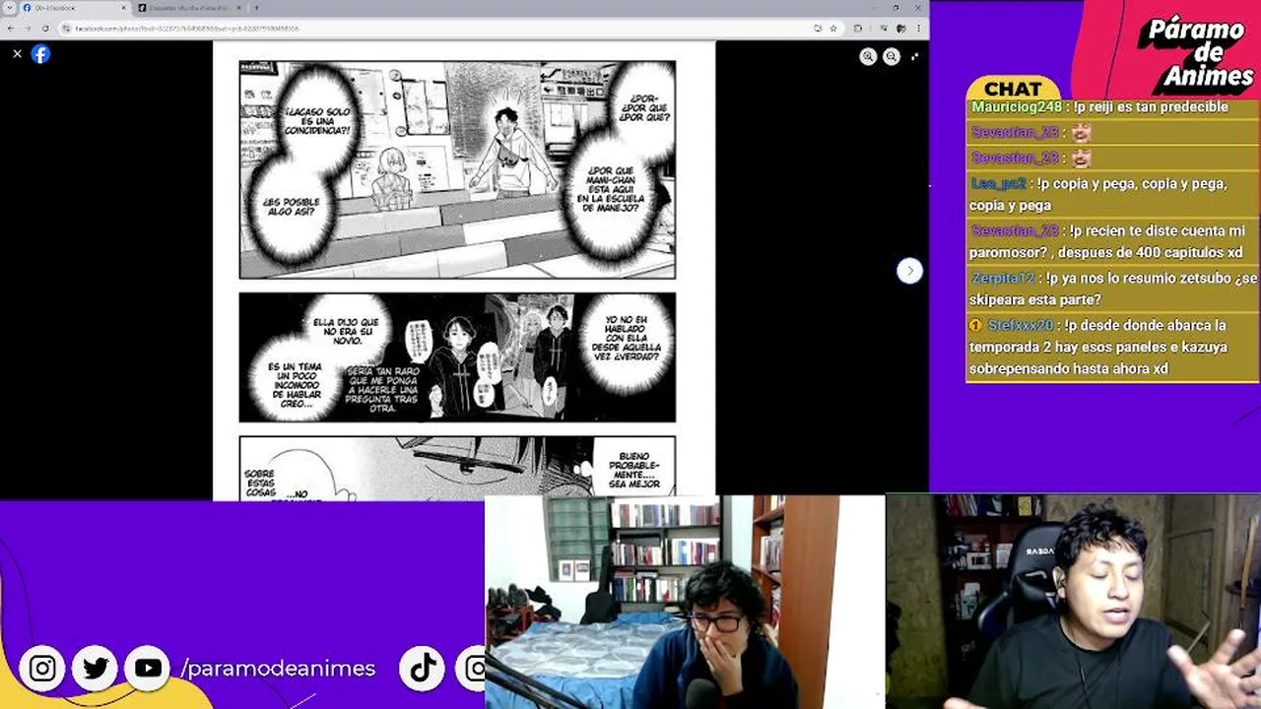Zoom out of the photo

892,57
